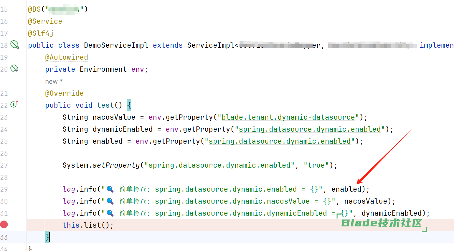The width and height of the screenshot is (454, 251).
Task: Click the Spring bean gutter icon beside DemoServiceImpl class
Action: (x=14, y=45)
